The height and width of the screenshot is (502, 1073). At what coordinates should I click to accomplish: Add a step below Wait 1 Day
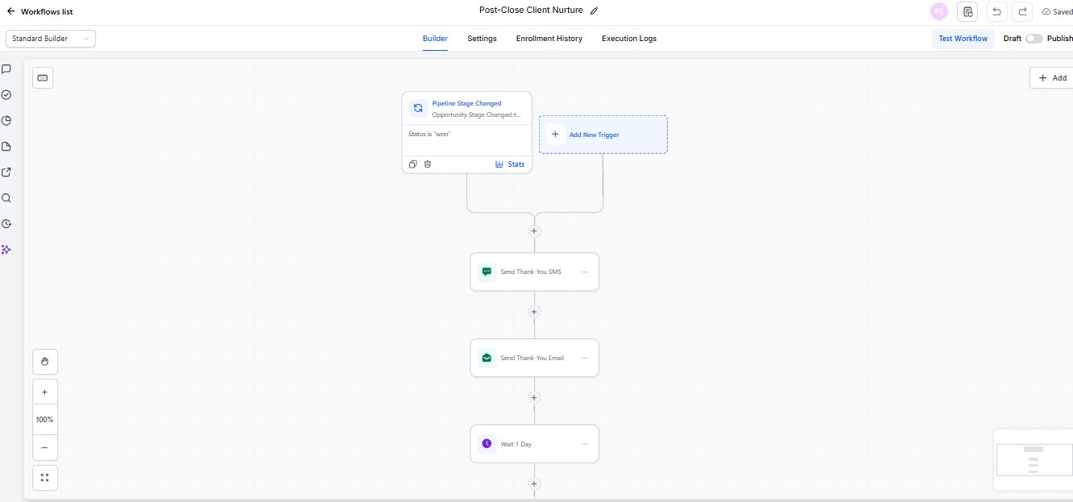[x=534, y=483]
